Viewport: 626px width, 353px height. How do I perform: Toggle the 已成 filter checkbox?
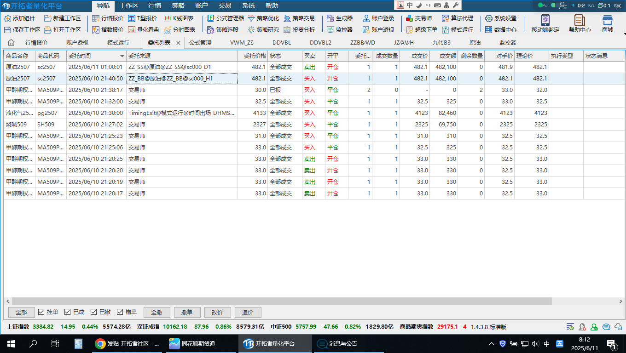[68, 312]
